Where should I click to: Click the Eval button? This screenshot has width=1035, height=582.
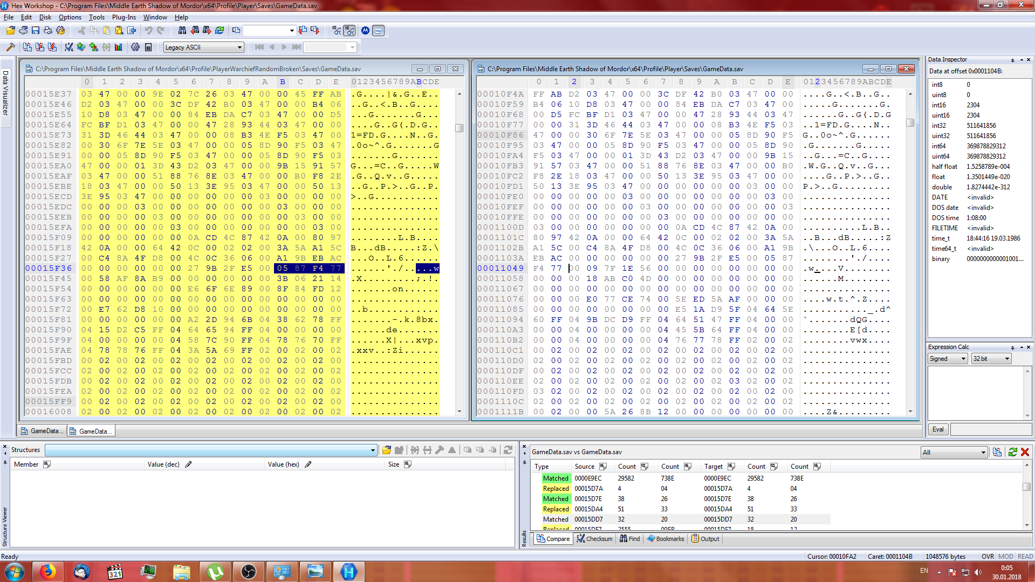click(938, 429)
